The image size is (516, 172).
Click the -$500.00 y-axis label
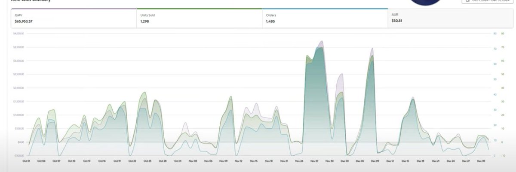[18, 156]
